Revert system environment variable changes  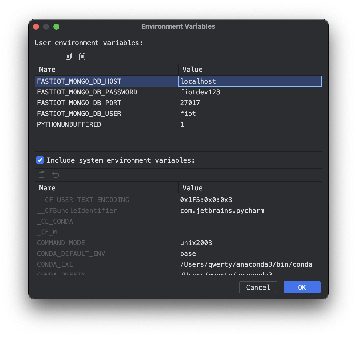pos(55,175)
